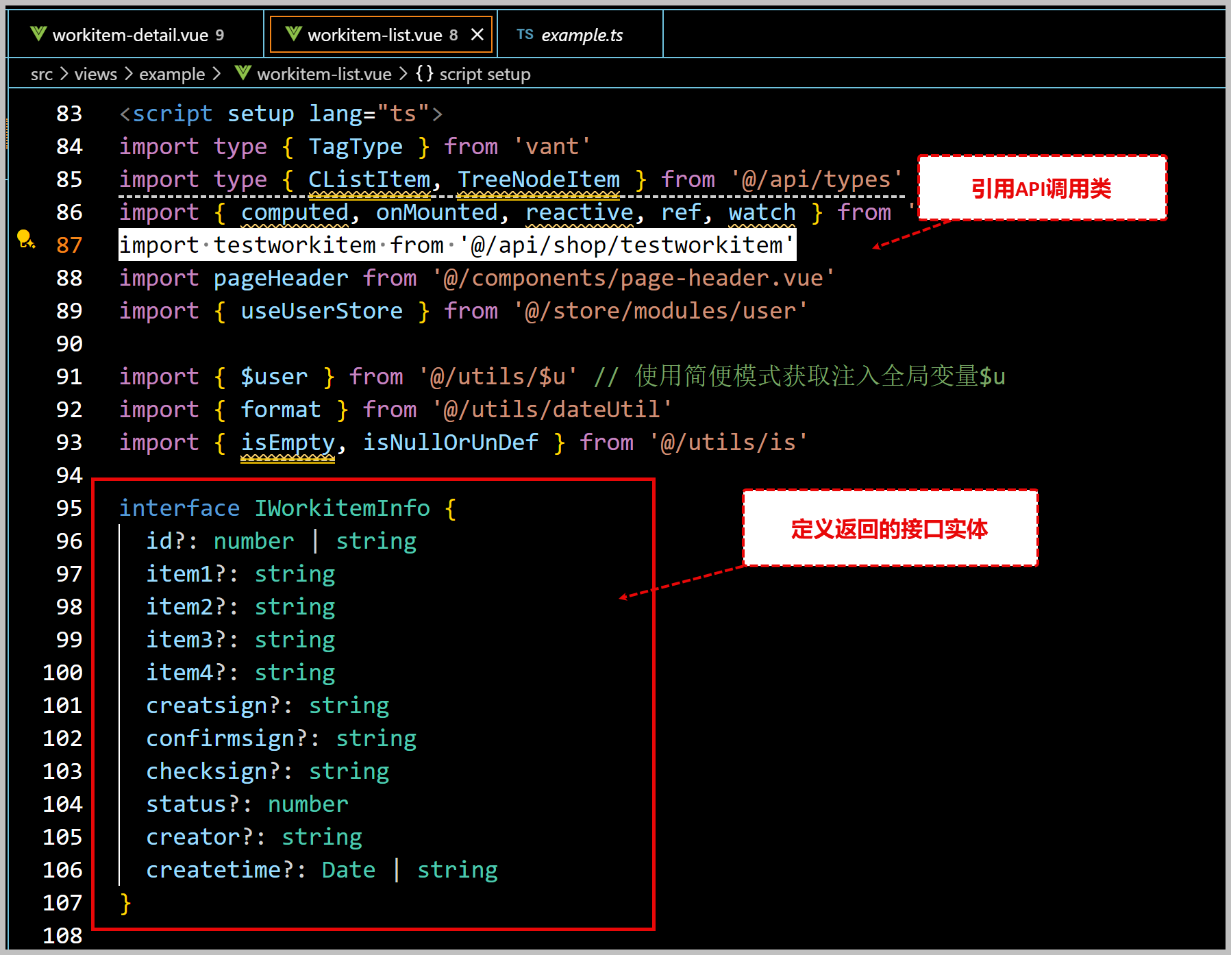Click problem count '8' on workitem-list.vue tab

[x=453, y=35]
